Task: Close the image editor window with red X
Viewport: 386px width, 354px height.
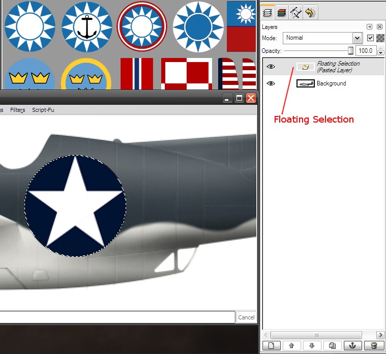Action: click(251, 98)
